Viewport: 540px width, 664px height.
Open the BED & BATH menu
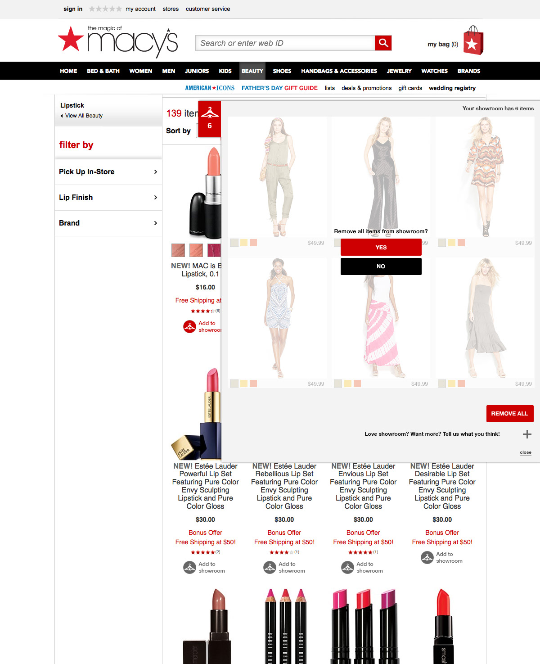coord(103,71)
